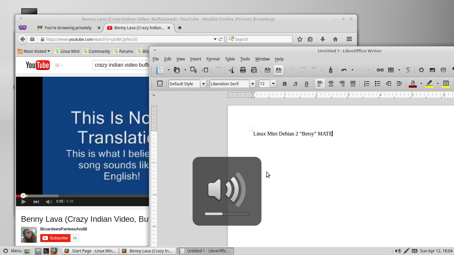This screenshot has height=255, width=454.
Task: Expand the Insert Table dropdown arrow
Action: point(399,70)
